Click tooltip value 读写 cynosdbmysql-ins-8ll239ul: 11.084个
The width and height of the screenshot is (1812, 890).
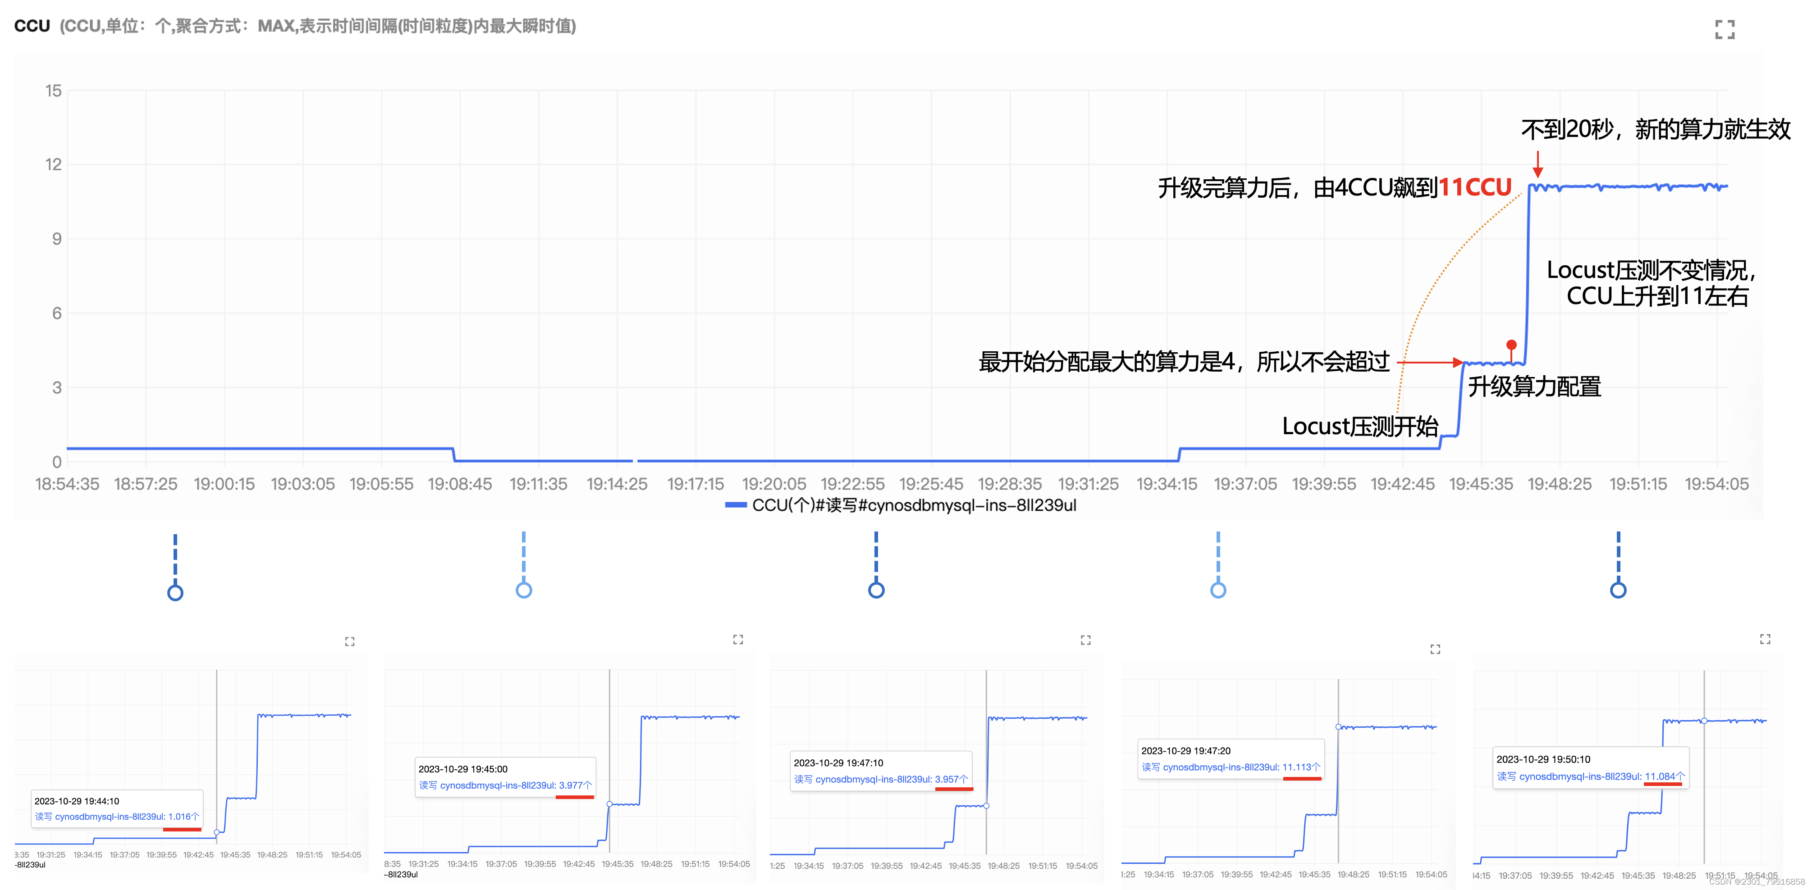tap(1591, 776)
